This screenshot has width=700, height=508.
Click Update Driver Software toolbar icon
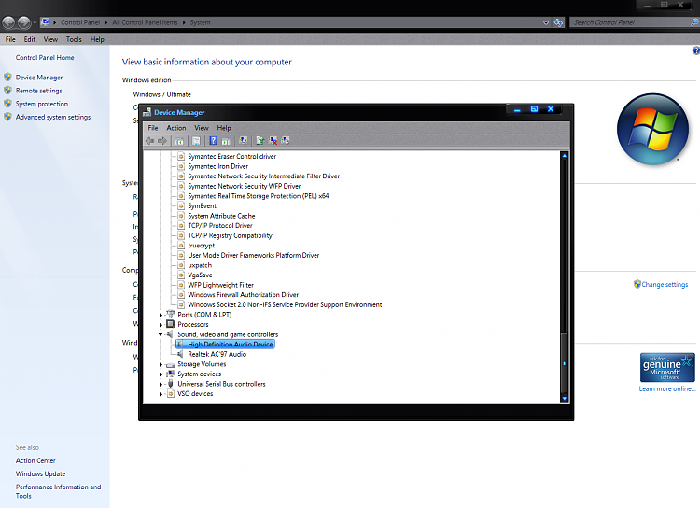[259, 141]
